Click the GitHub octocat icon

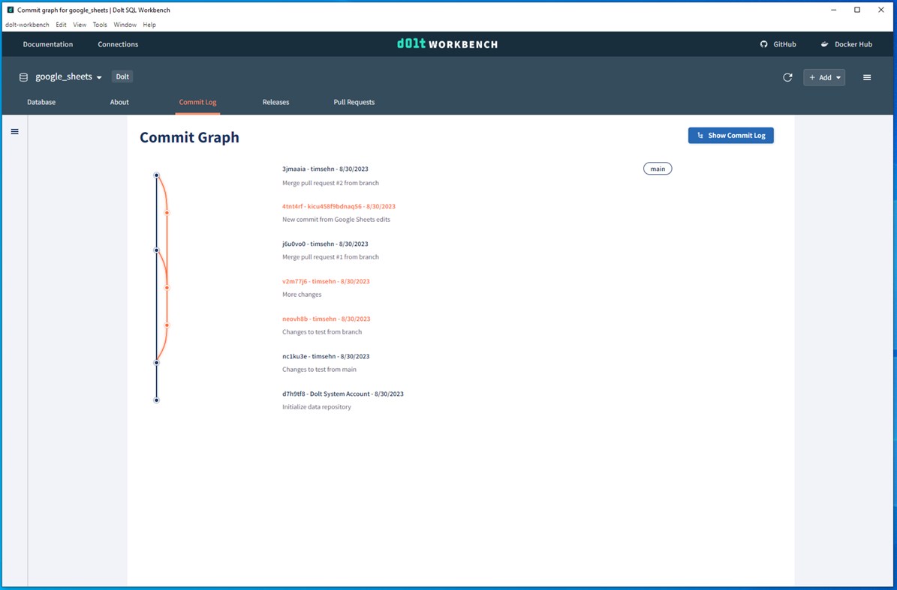coord(763,44)
